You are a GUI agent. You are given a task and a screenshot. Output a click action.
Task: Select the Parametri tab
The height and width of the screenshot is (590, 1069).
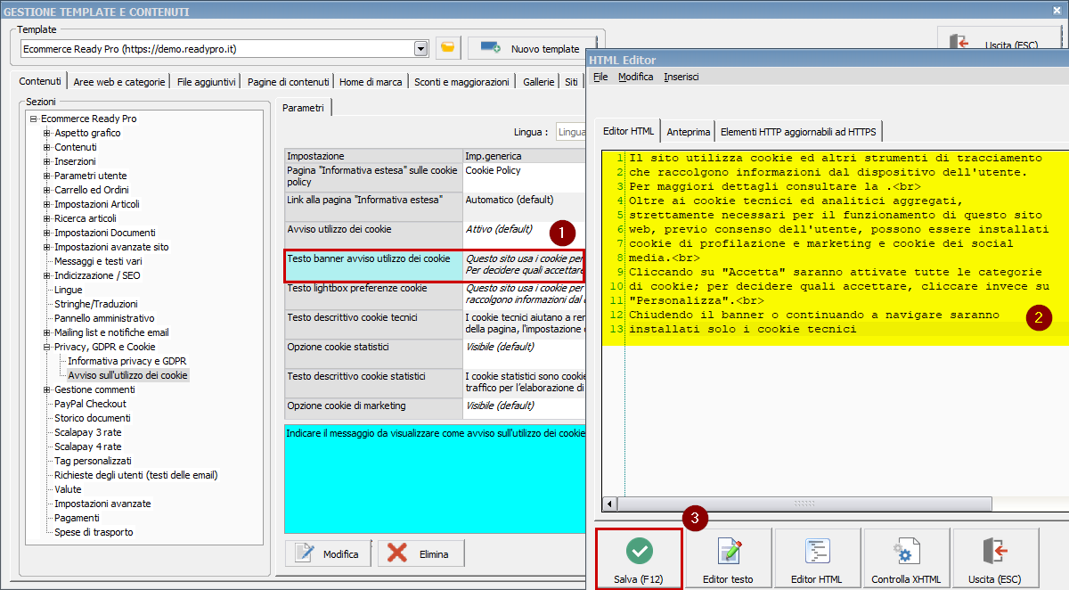tap(304, 107)
